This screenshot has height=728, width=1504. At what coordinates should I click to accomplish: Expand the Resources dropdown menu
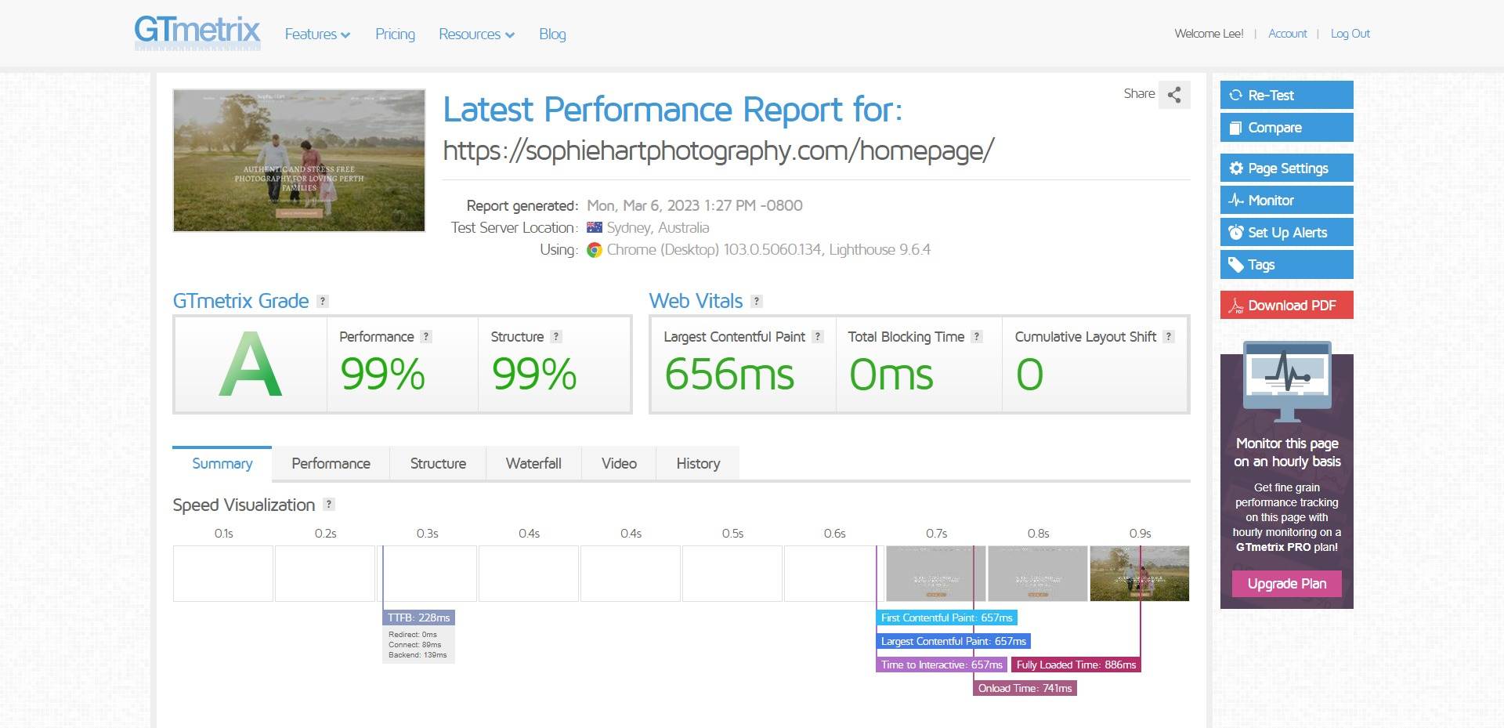click(x=476, y=34)
